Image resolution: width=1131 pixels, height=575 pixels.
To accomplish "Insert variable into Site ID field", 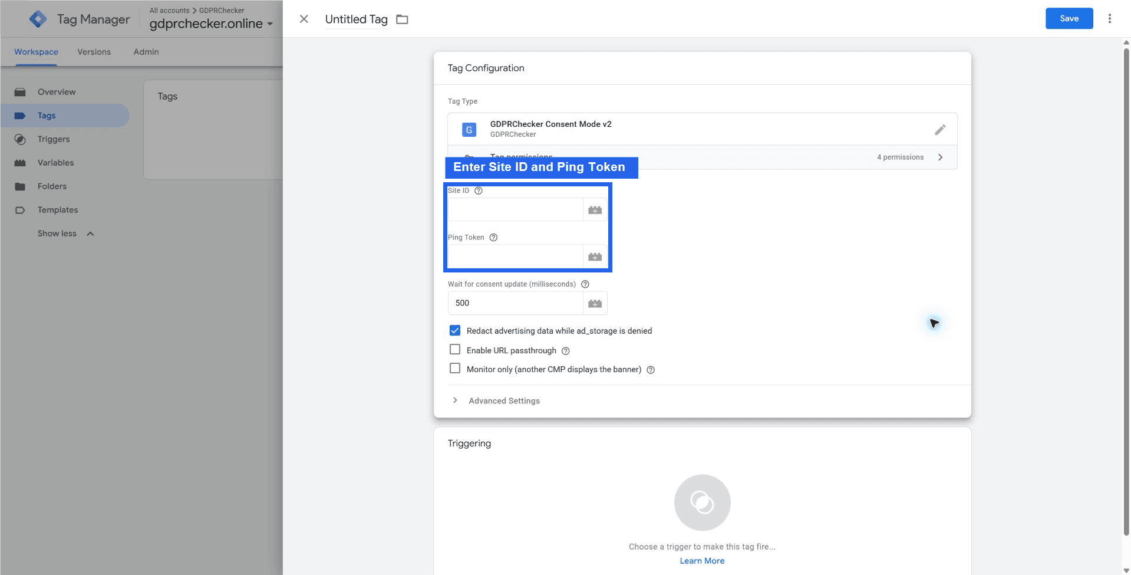I will coord(595,210).
